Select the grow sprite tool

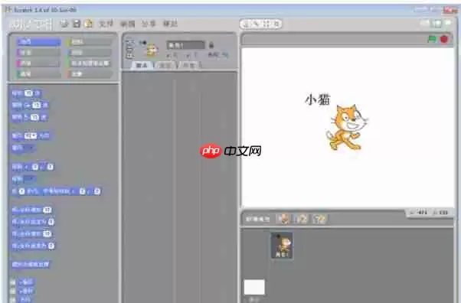(x=266, y=24)
